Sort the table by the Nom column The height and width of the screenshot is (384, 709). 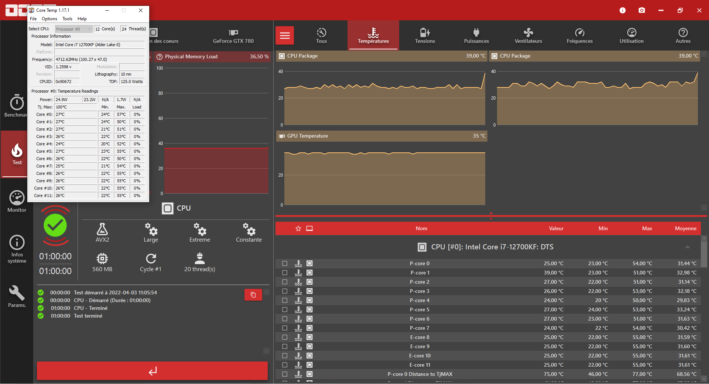click(x=421, y=229)
